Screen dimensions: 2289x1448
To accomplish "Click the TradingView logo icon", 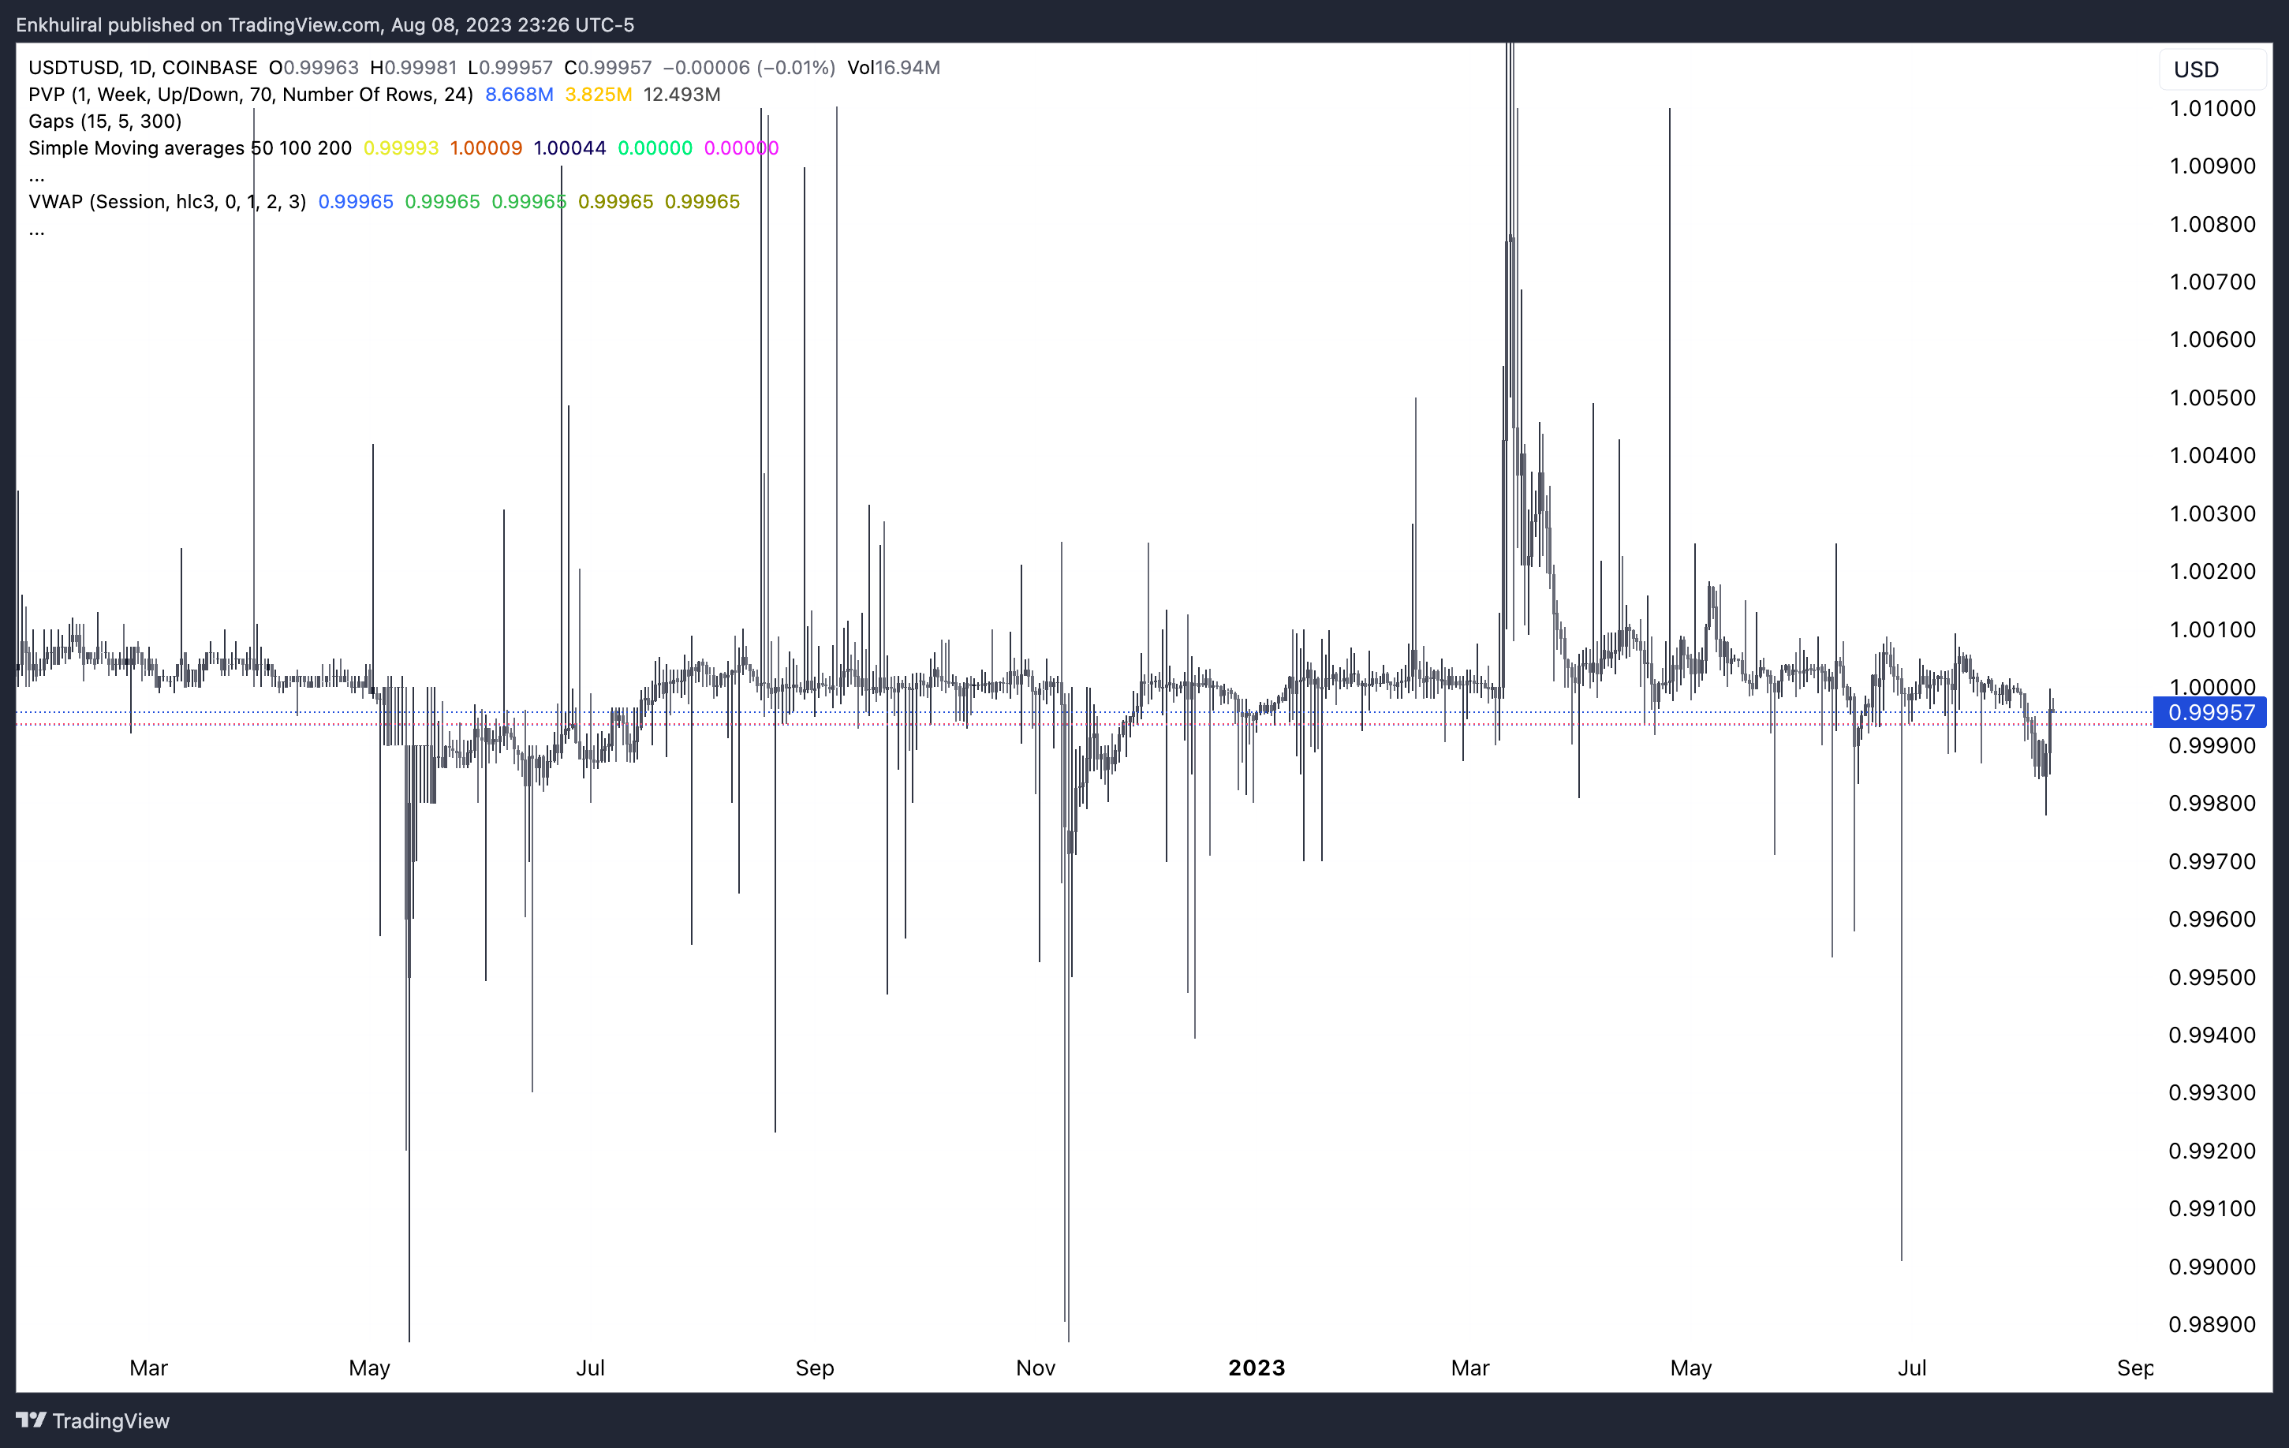I will [x=31, y=1420].
